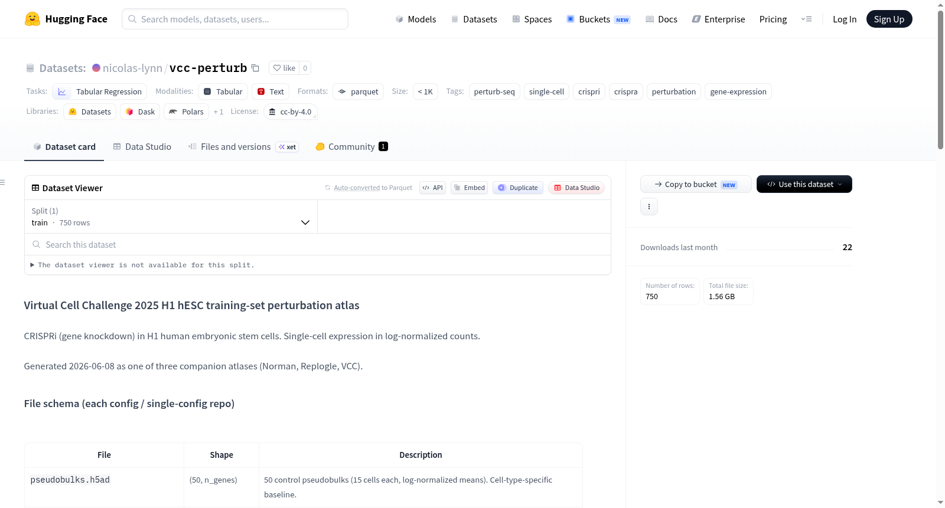
Task: Click the Datasets: breadcrumb label
Action: coord(63,68)
